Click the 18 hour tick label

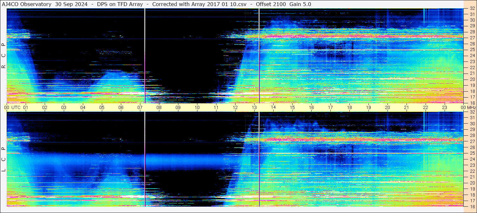pyautogui.click(x=349, y=107)
